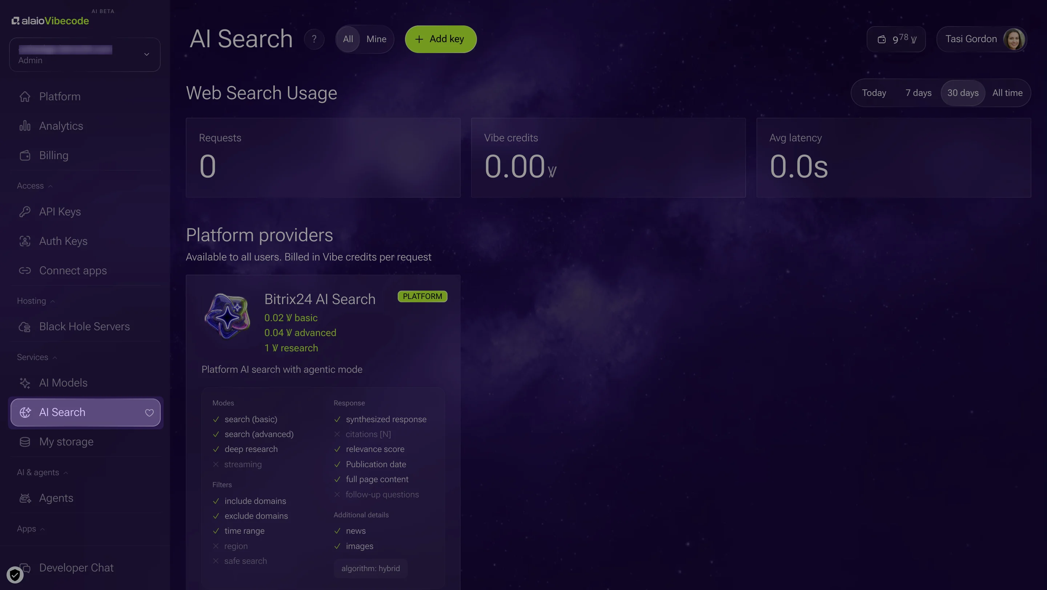Image resolution: width=1047 pixels, height=590 pixels.
Task: Open AI Models sparkle icon
Action: coord(25,383)
